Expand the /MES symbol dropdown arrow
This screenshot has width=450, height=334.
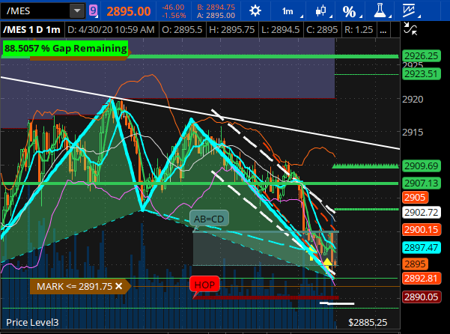coord(77,11)
